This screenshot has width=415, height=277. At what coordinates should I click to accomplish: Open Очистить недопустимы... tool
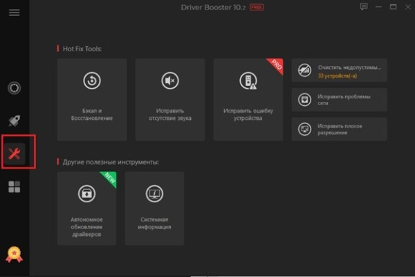340,71
